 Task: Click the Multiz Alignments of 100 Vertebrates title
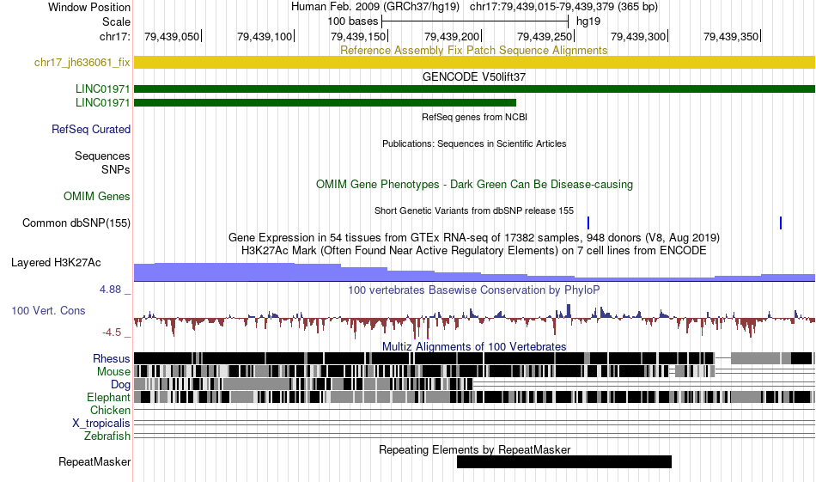(x=474, y=346)
